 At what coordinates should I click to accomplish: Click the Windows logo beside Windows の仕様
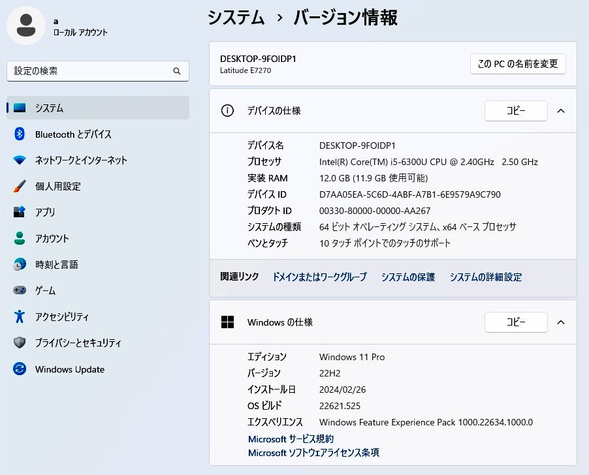(227, 322)
